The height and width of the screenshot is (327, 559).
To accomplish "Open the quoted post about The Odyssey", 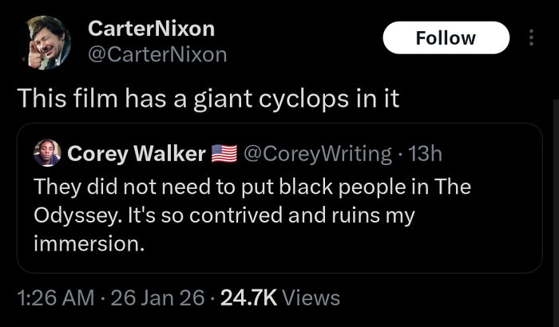I will 279,215.
